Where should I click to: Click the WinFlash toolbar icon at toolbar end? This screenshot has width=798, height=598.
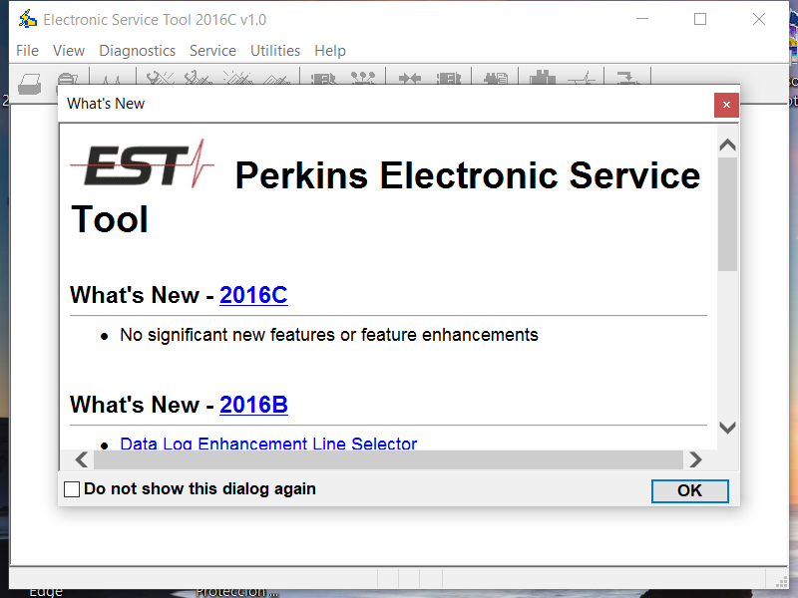626,78
